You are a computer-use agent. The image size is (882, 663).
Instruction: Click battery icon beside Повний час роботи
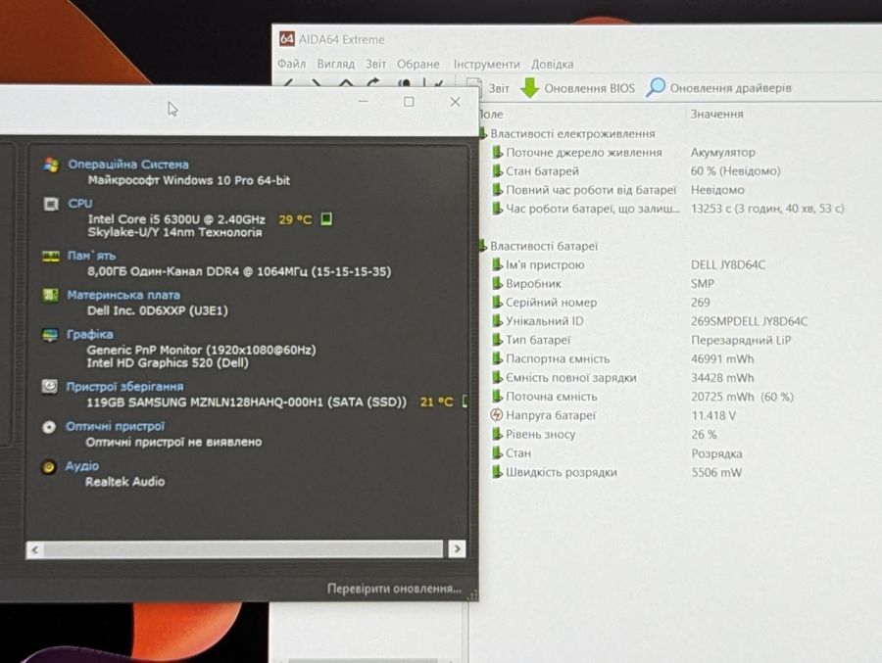pyautogui.click(x=497, y=190)
